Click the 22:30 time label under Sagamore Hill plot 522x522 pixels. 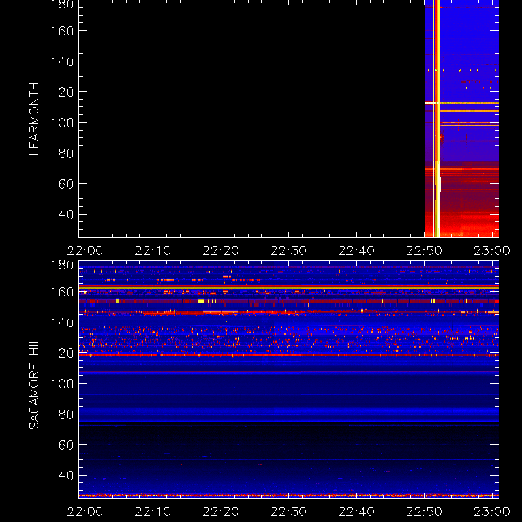pyautogui.click(x=288, y=512)
